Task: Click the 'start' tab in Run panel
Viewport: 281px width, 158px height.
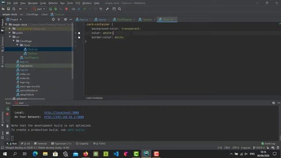Action: pos(21,103)
